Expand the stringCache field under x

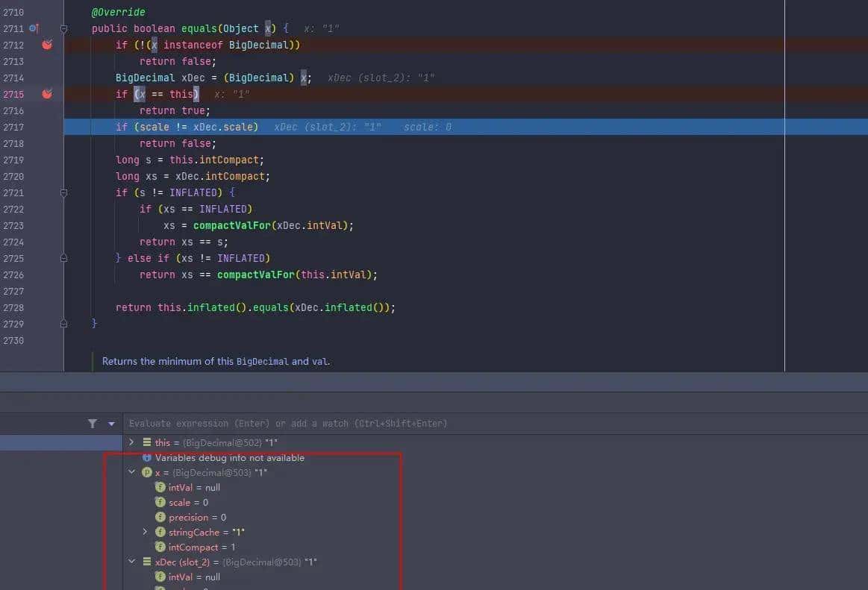145,532
